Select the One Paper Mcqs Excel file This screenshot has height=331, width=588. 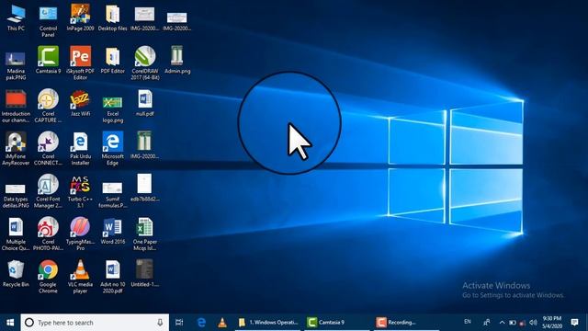point(145,234)
